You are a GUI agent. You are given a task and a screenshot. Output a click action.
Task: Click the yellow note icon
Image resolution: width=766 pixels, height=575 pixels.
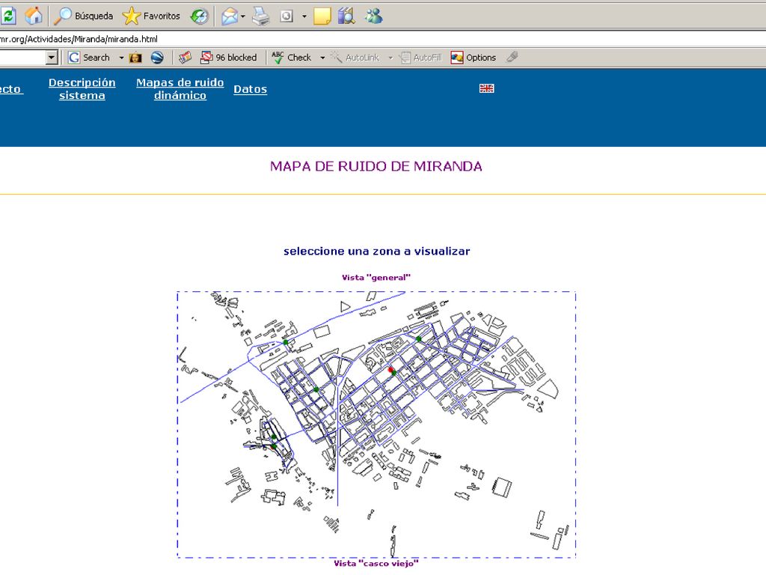point(322,16)
